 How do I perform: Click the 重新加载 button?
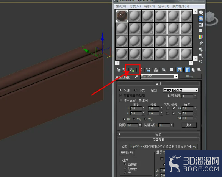click(x=127, y=153)
